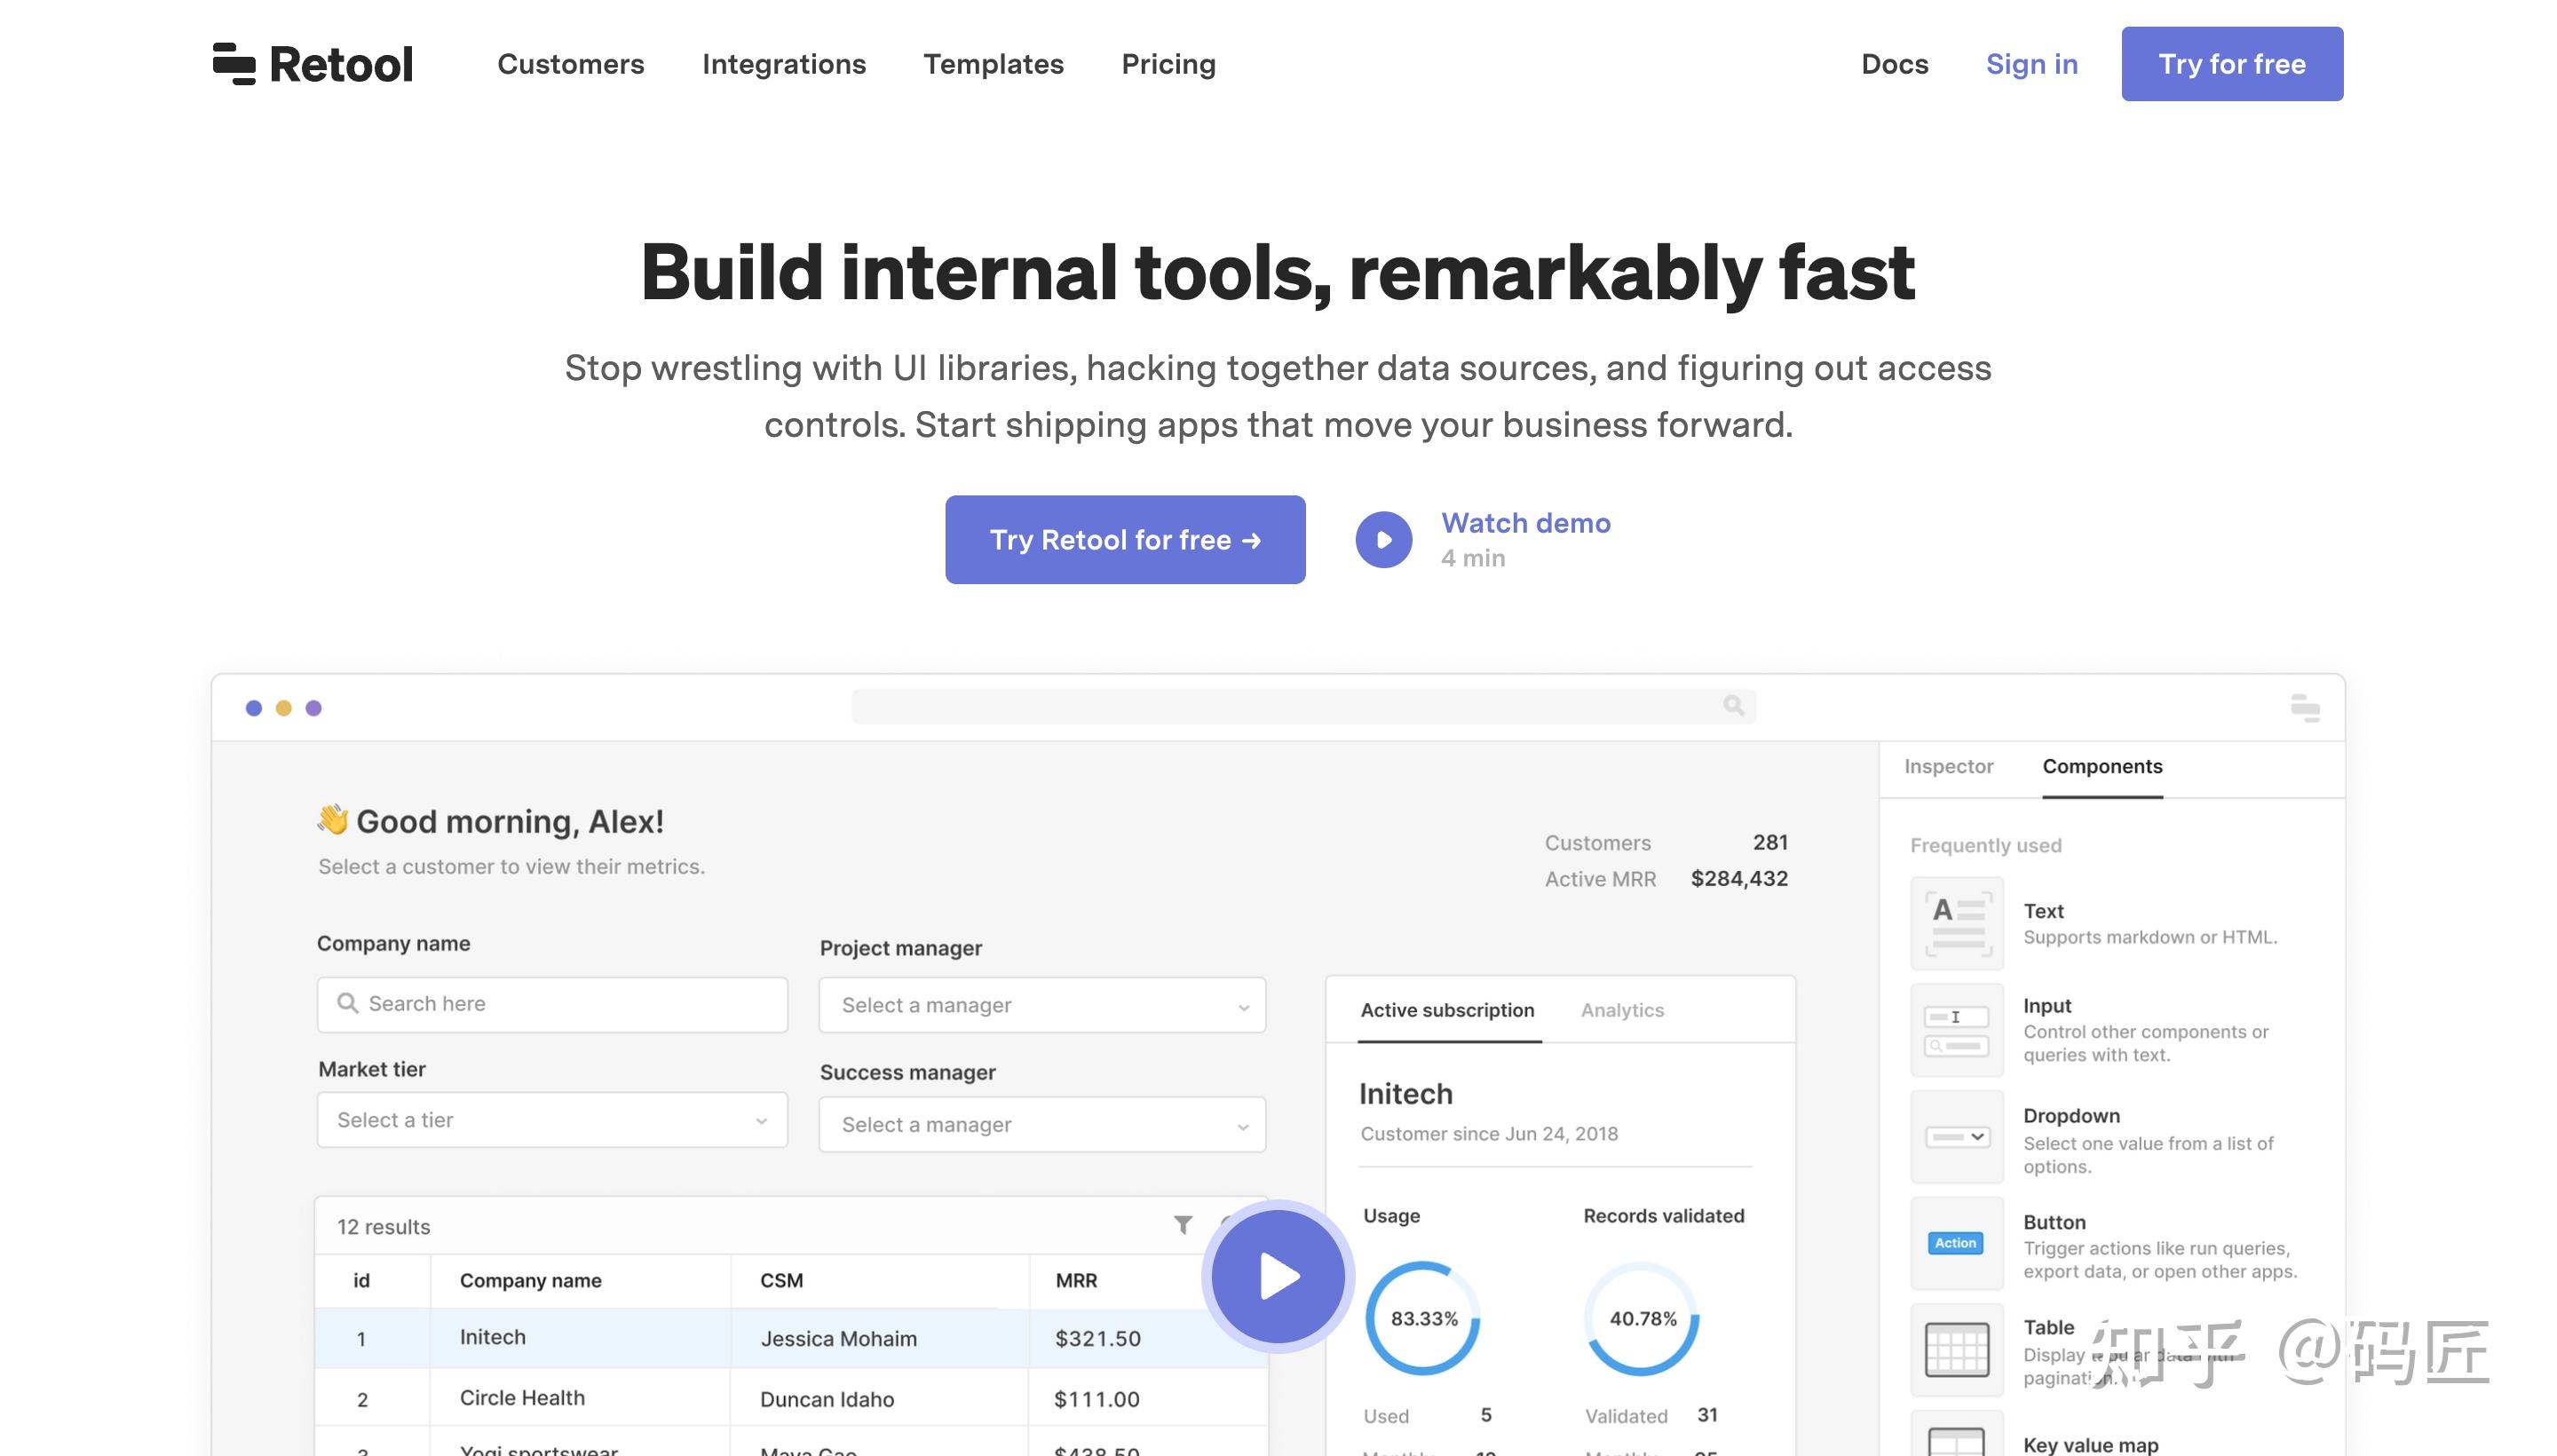2557x1456 pixels.
Task: Open the Project manager dropdown
Action: tap(1041, 1005)
